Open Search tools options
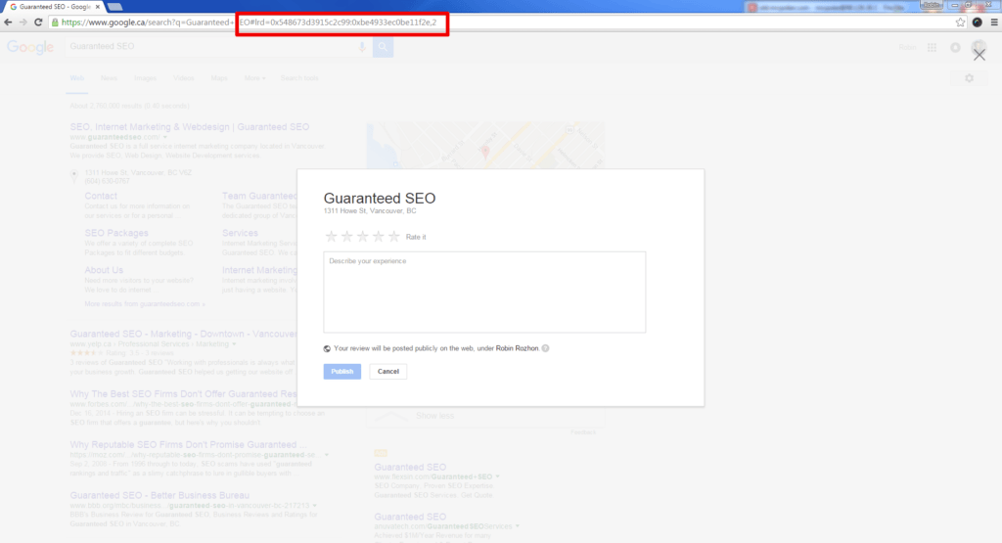Viewport: 1002px width, 543px height. point(299,78)
